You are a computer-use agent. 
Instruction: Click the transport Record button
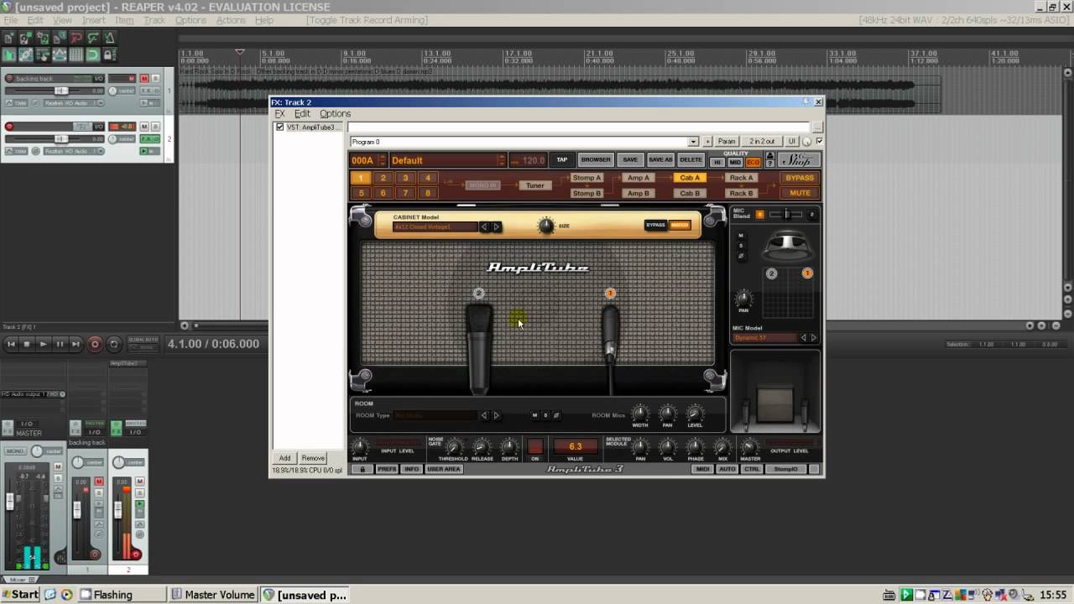pos(95,344)
